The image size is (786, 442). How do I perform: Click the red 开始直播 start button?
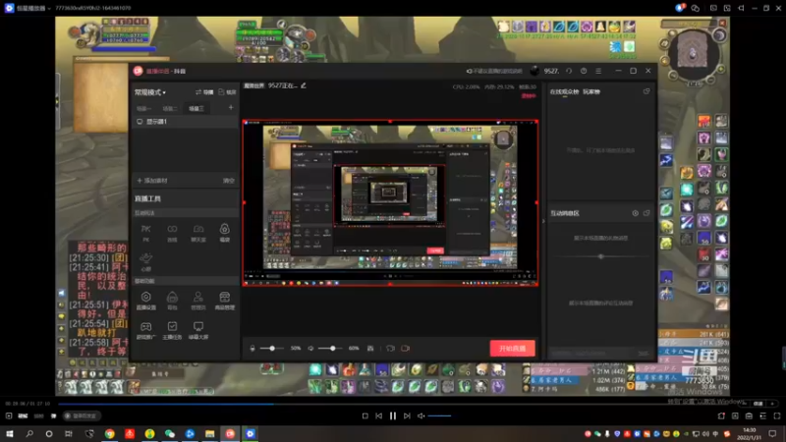coord(512,349)
